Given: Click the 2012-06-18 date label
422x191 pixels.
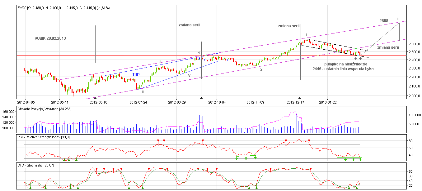Looking at the screenshot, I should 98,102.
